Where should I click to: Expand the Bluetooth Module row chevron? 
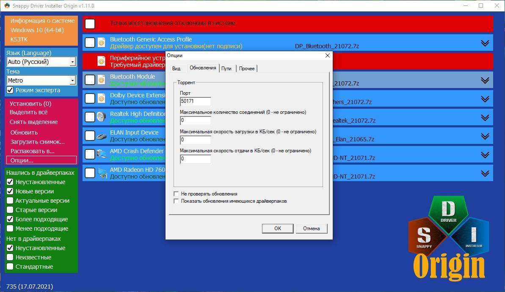[x=485, y=80]
